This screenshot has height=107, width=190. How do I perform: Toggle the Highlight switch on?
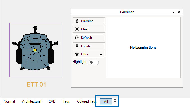pos(94,62)
